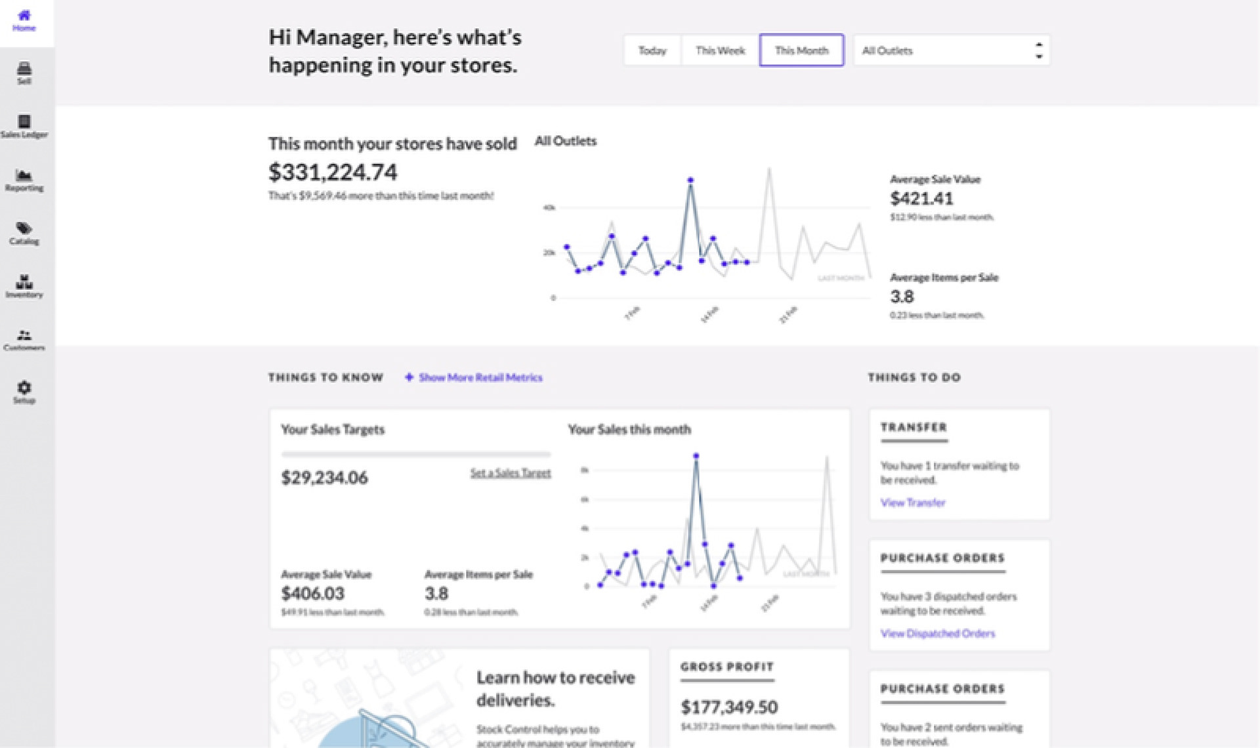Open Setup gear icon

[x=24, y=387]
